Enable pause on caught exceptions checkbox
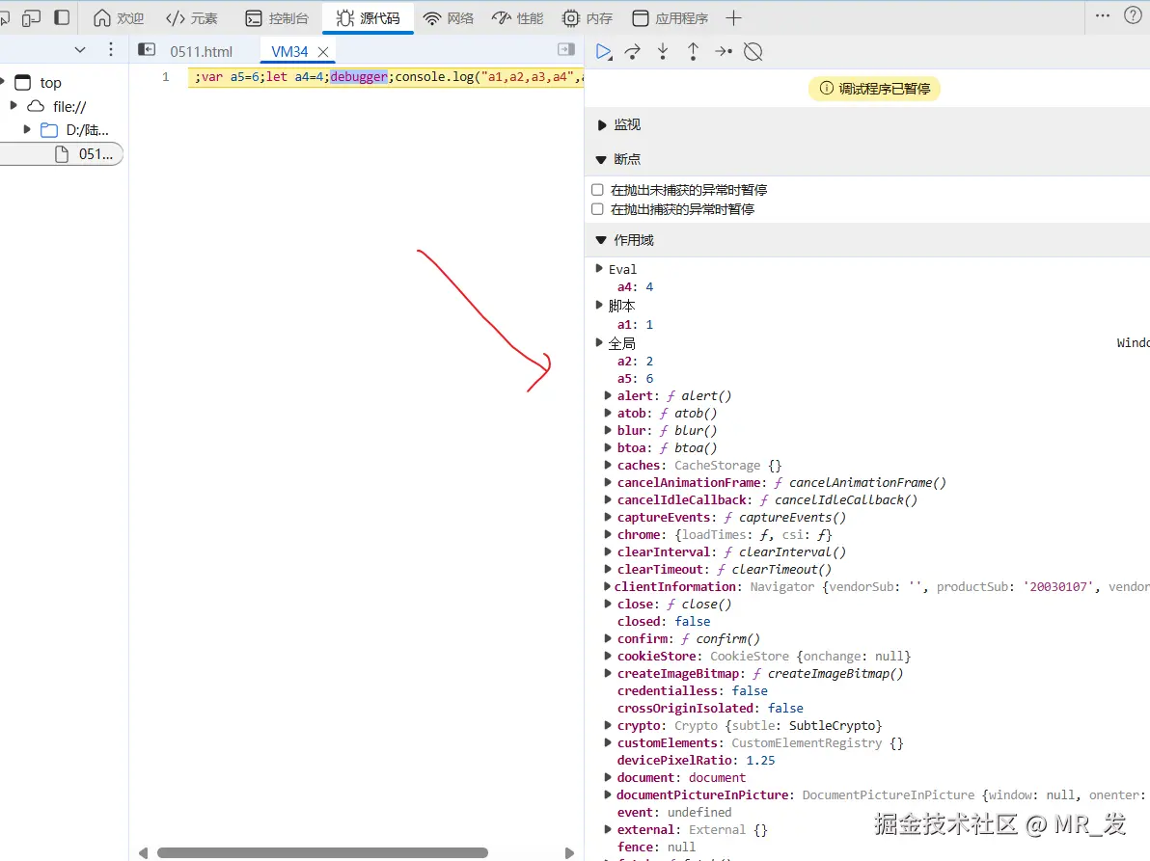 point(598,209)
